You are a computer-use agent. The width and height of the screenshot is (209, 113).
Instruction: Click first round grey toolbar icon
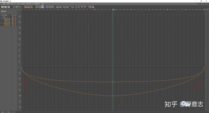pyautogui.click(x=14, y=7)
